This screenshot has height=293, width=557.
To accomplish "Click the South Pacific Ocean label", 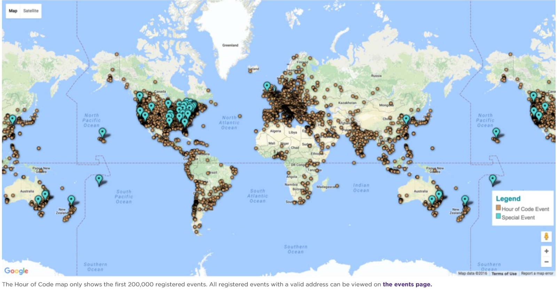I will coord(124,196).
